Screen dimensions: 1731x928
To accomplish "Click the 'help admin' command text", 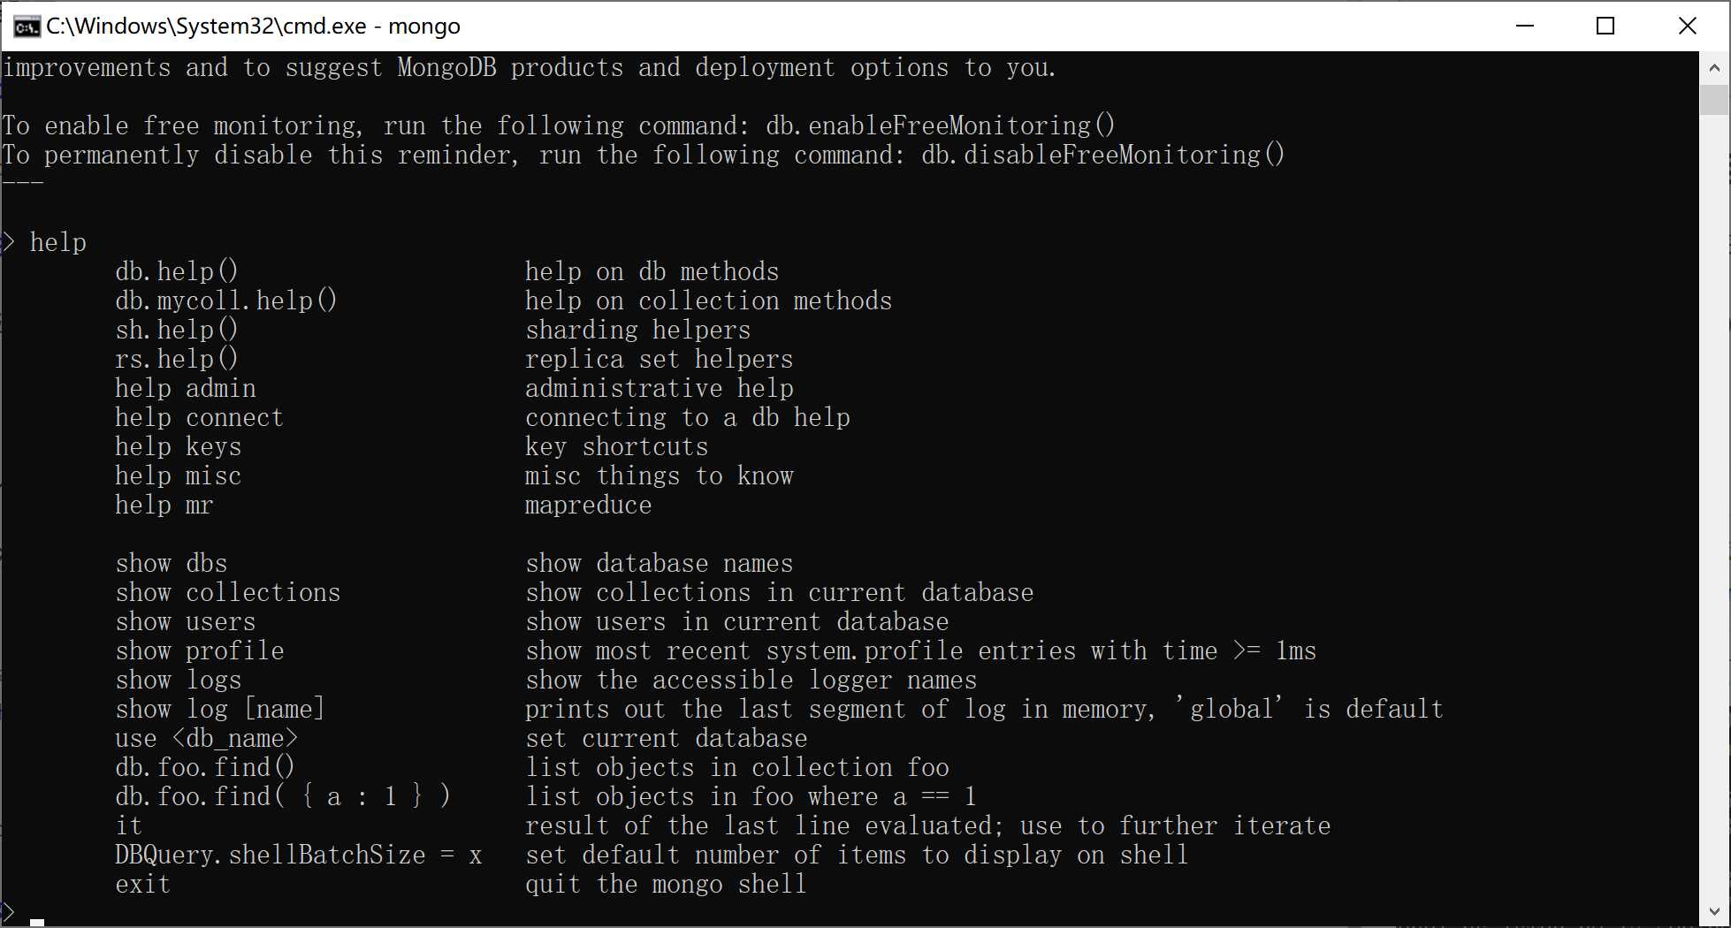I will coord(186,388).
